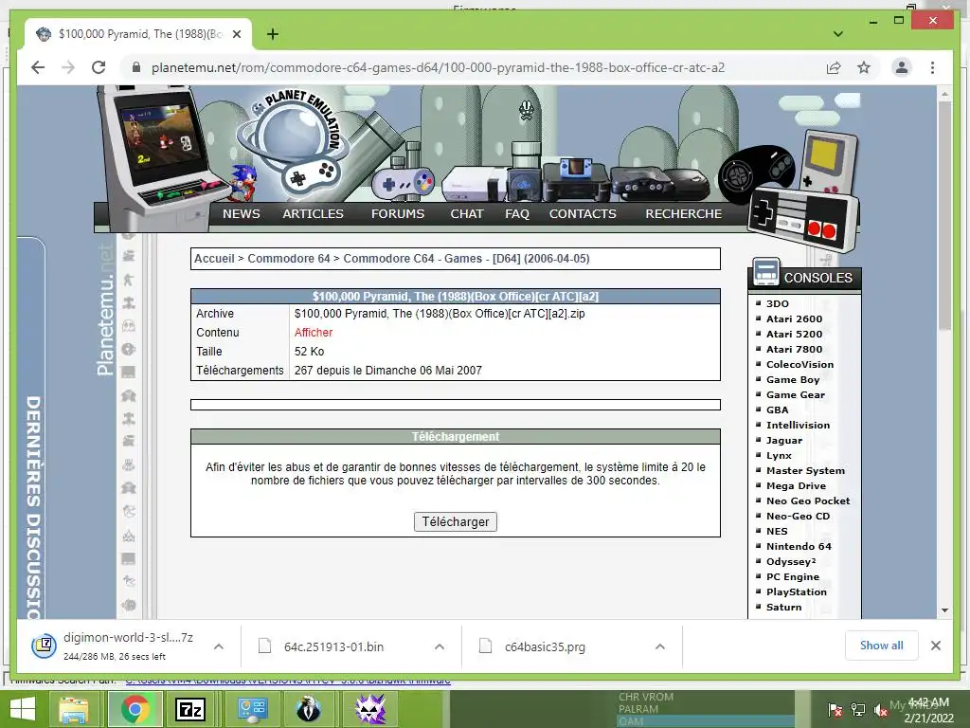Share this page icon in address bar
Screen dimensions: 970x728
coord(834,67)
